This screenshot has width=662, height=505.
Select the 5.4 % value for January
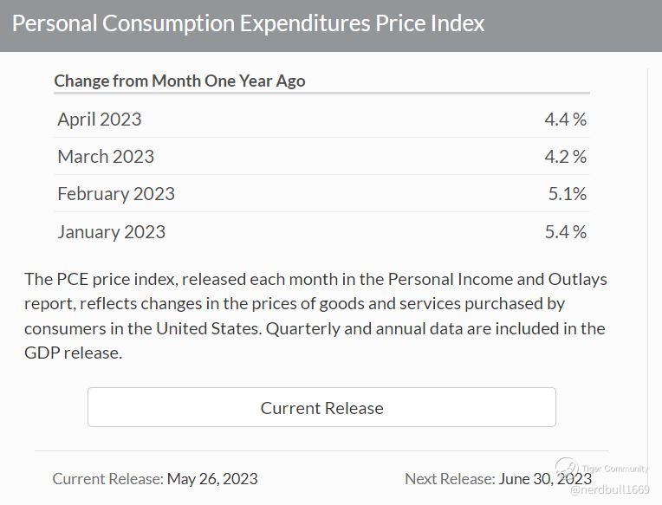click(x=565, y=231)
